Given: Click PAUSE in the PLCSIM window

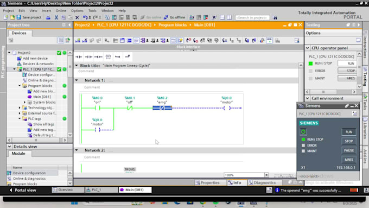Looking at the screenshot, I should 348,150.
